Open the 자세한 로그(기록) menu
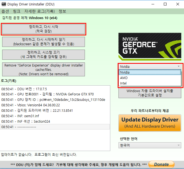 [40, 11]
